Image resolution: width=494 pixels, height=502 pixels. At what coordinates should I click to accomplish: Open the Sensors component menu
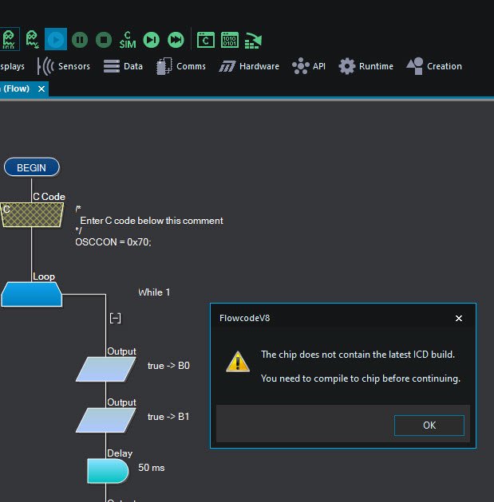pos(64,66)
